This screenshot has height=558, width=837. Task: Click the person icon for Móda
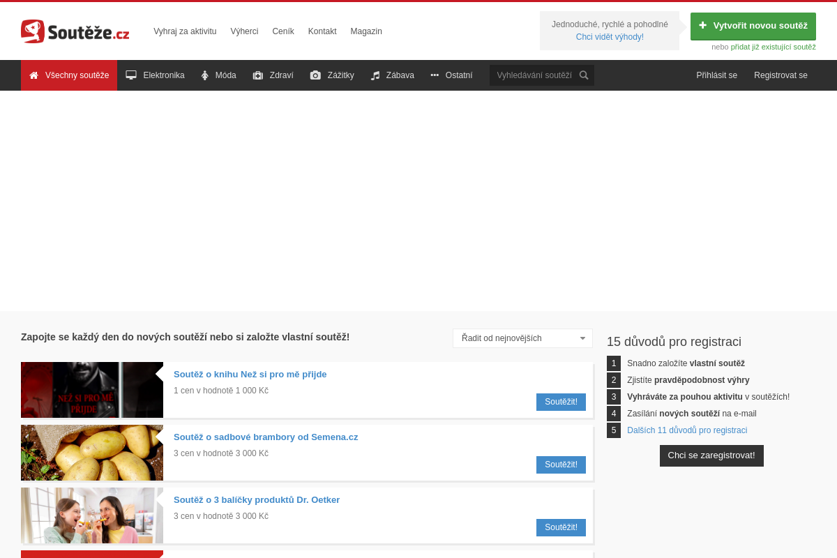point(205,75)
